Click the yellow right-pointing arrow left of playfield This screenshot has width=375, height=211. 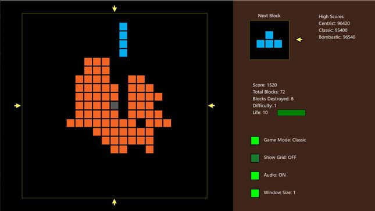click(17, 106)
